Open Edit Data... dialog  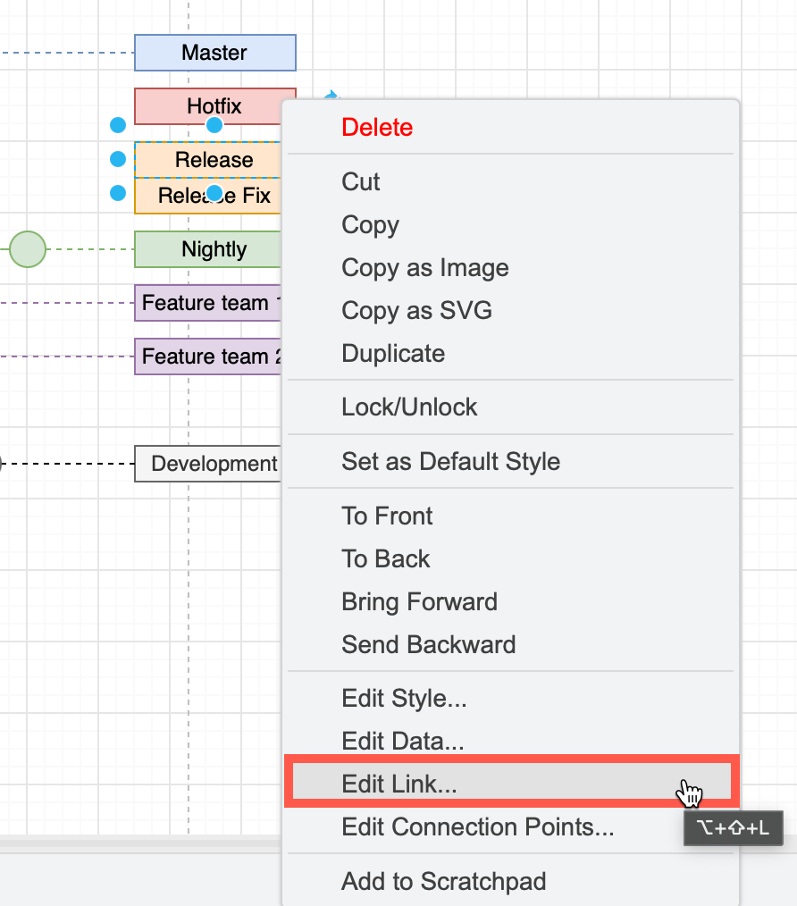pos(510,742)
